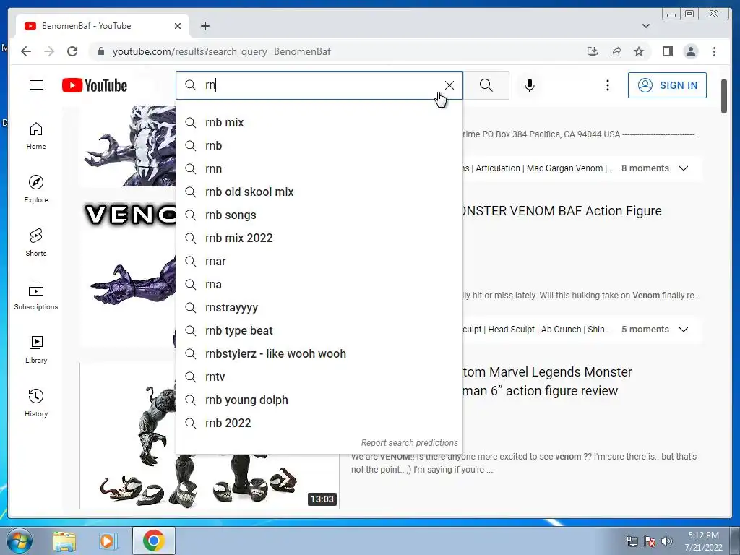The image size is (740, 555).
Task: Select 'rnbstylerz - like wooh wooh' suggestion
Action: click(x=319, y=353)
